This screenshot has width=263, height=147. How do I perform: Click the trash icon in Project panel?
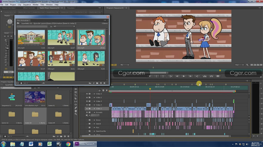tap(68, 136)
